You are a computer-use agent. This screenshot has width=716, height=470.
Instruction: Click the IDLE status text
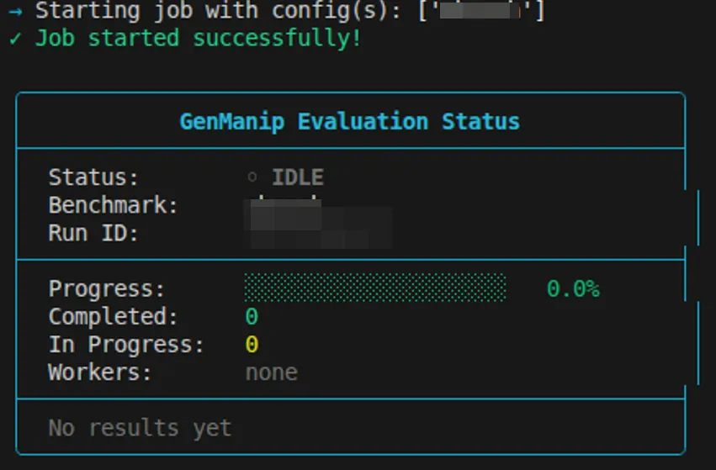[x=298, y=177]
